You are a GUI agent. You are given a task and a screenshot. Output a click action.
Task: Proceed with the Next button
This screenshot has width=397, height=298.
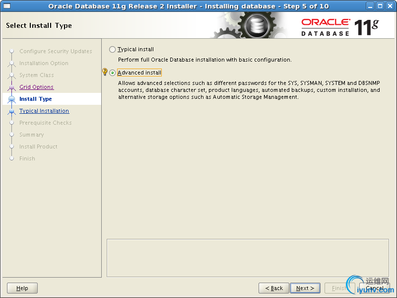pos(305,288)
